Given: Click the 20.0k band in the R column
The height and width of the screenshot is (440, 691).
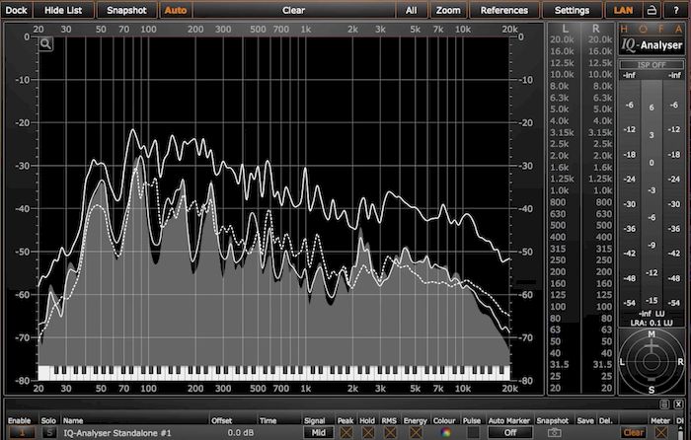Looking at the screenshot, I should point(600,39).
